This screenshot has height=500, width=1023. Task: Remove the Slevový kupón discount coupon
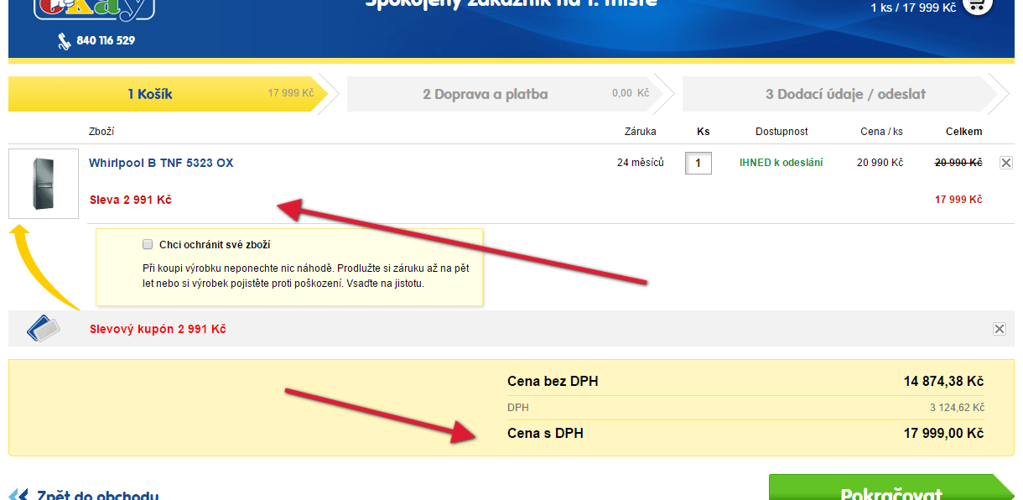(999, 329)
